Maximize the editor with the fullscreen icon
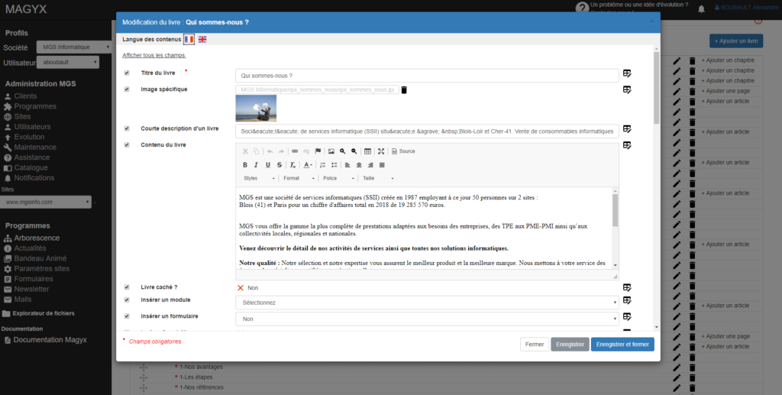 (381, 151)
